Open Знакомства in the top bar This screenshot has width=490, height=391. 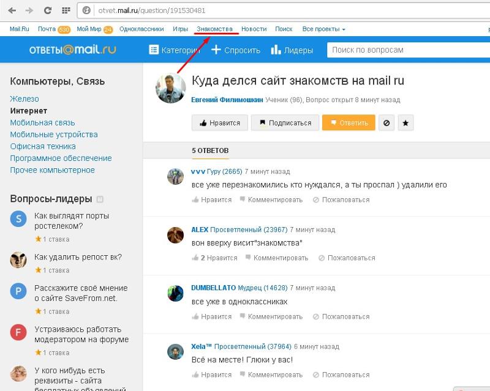pos(215,29)
